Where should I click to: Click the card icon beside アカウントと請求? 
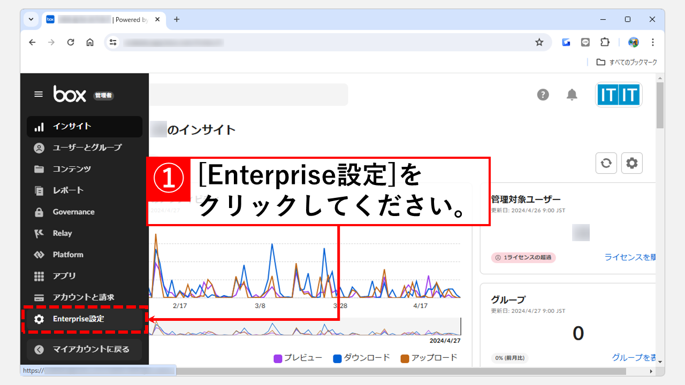coord(39,297)
